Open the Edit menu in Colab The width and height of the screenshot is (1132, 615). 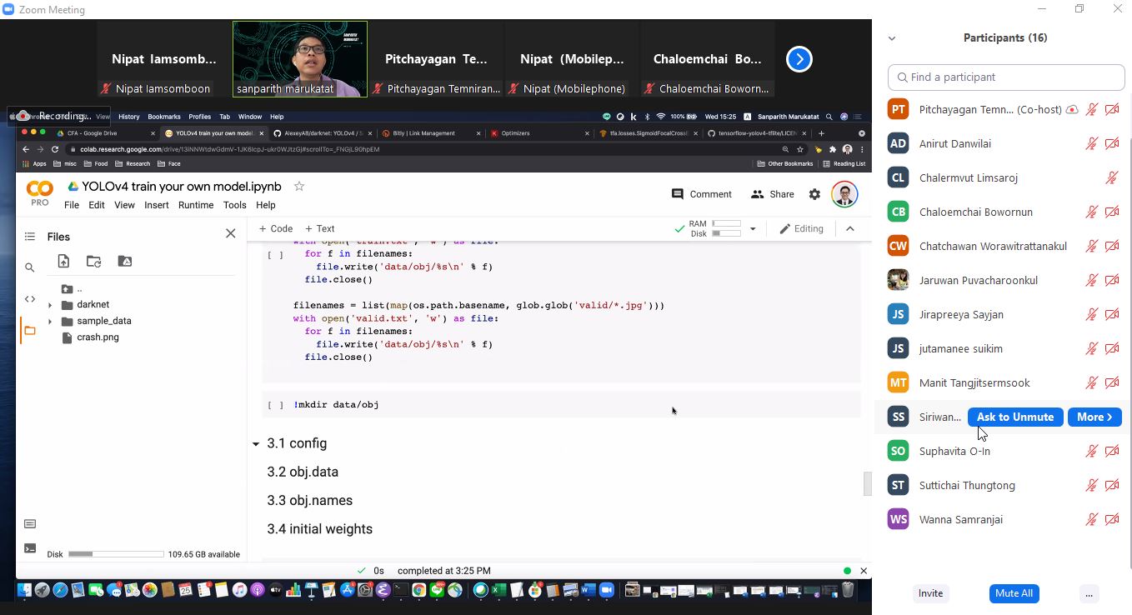[x=97, y=205]
